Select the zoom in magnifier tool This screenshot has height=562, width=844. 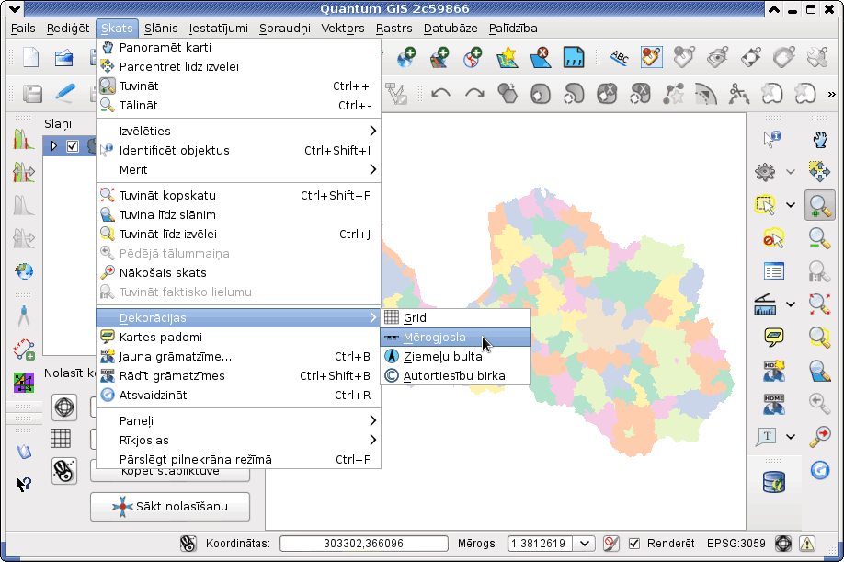click(x=820, y=205)
